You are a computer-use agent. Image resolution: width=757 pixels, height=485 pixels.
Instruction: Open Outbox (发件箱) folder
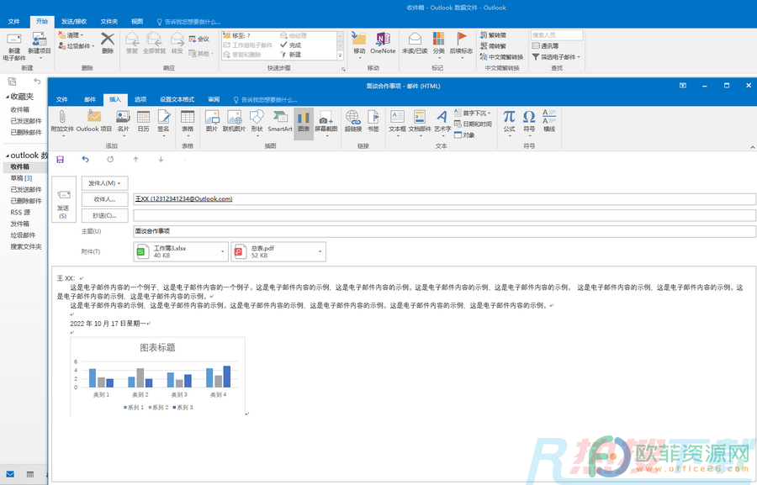[x=20, y=224]
